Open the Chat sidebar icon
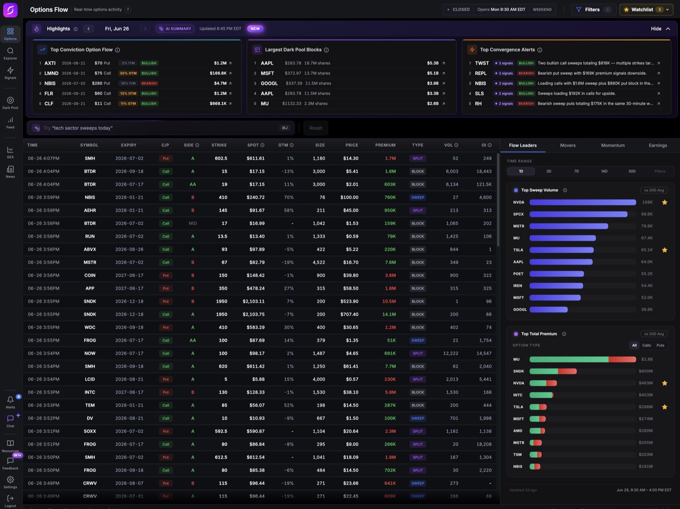Image resolution: width=680 pixels, height=509 pixels. pos(10,421)
